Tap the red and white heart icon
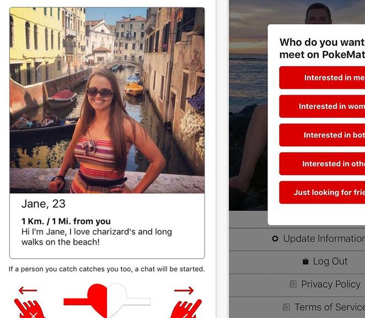 coord(107,300)
